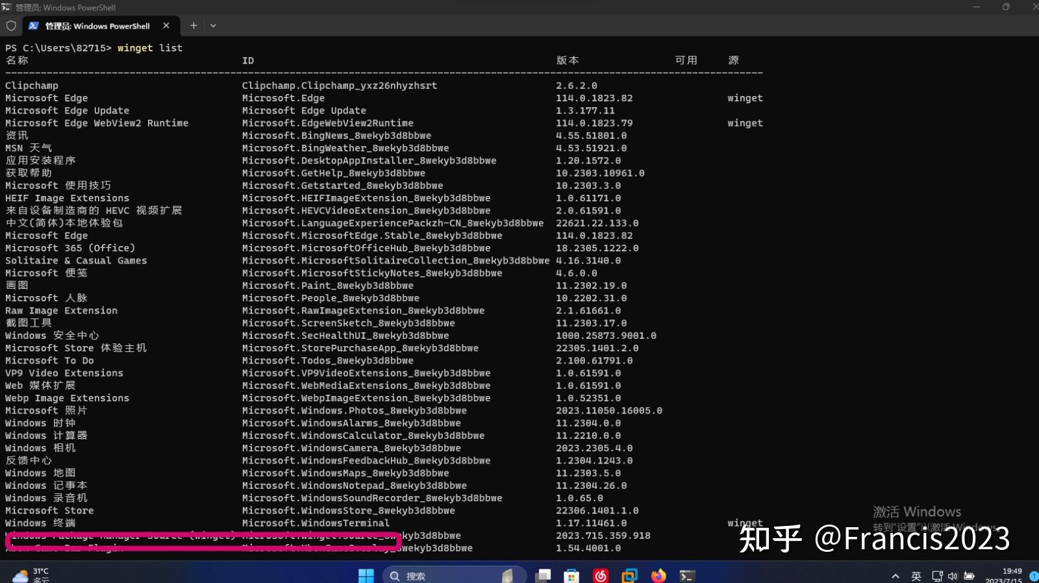Image resolution: width=1039 pixels, height=583 pixels.
Task: Click the Microsoft To Do row name
Action: click(x=49, y=360)
